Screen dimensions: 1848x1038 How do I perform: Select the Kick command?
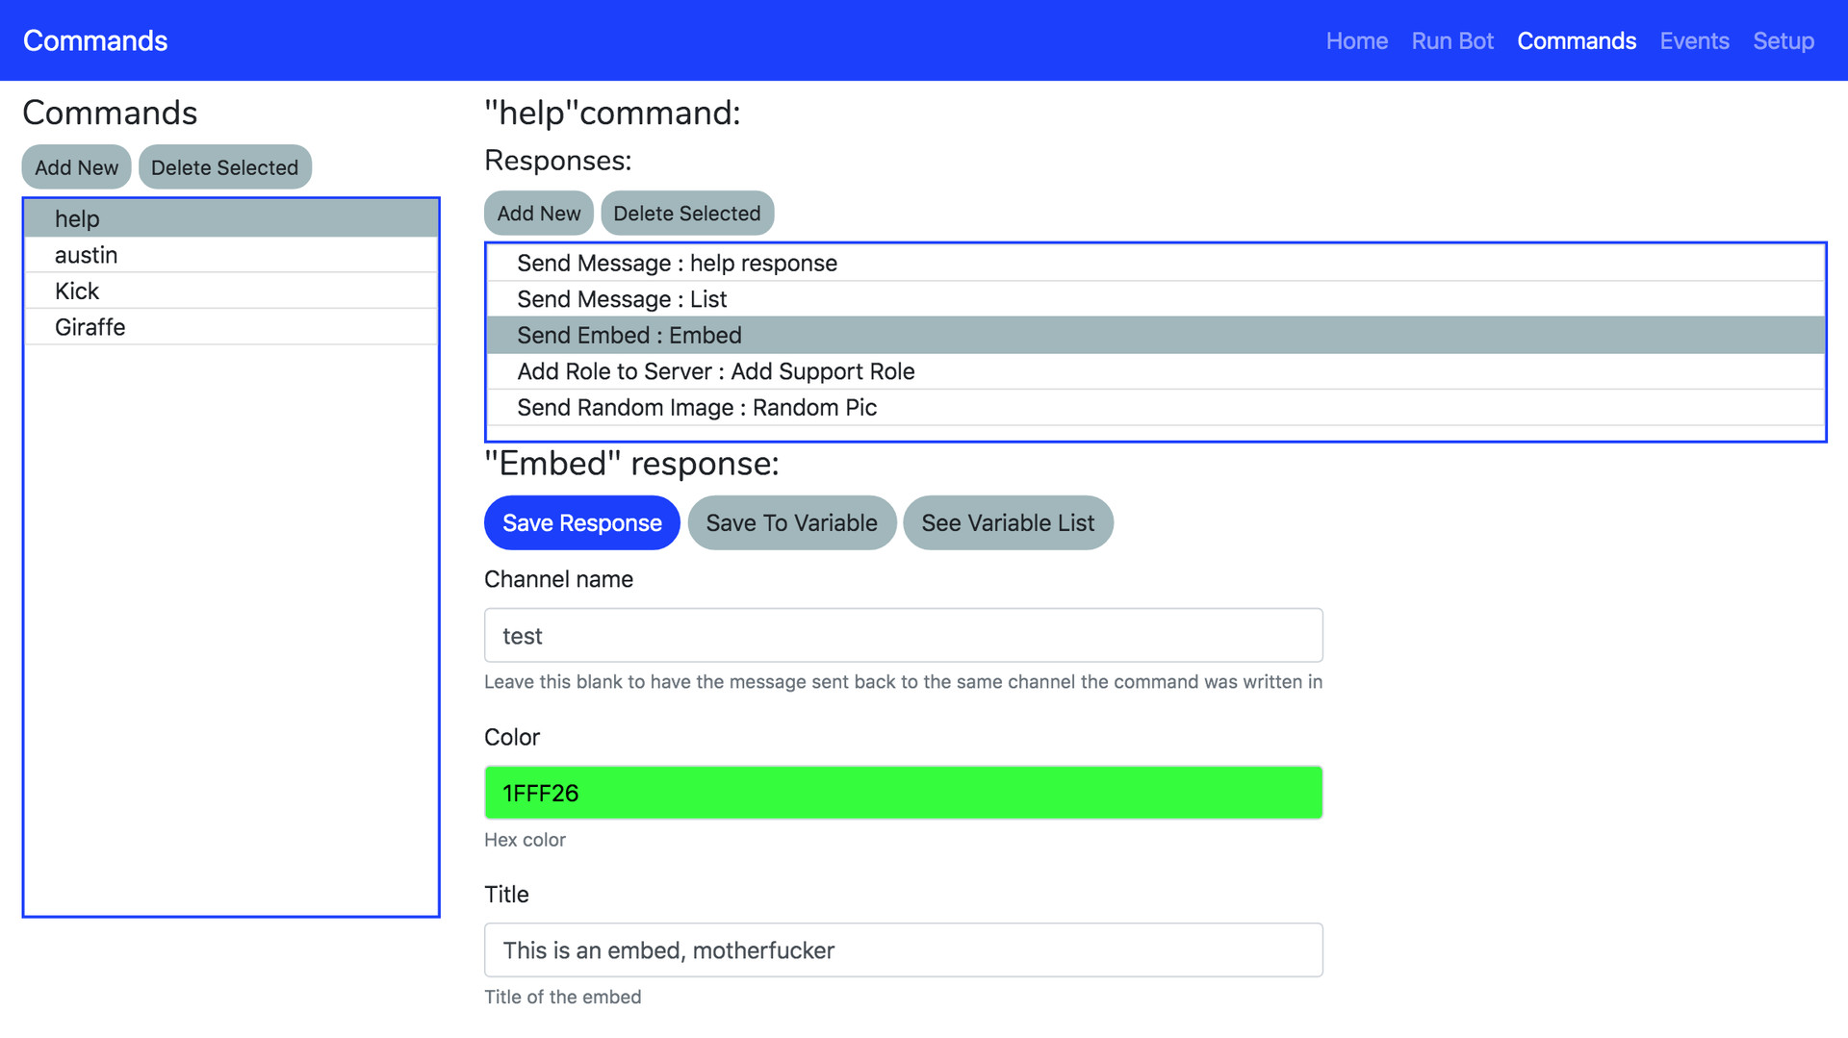pyautogui.click(x=77, y=291)
